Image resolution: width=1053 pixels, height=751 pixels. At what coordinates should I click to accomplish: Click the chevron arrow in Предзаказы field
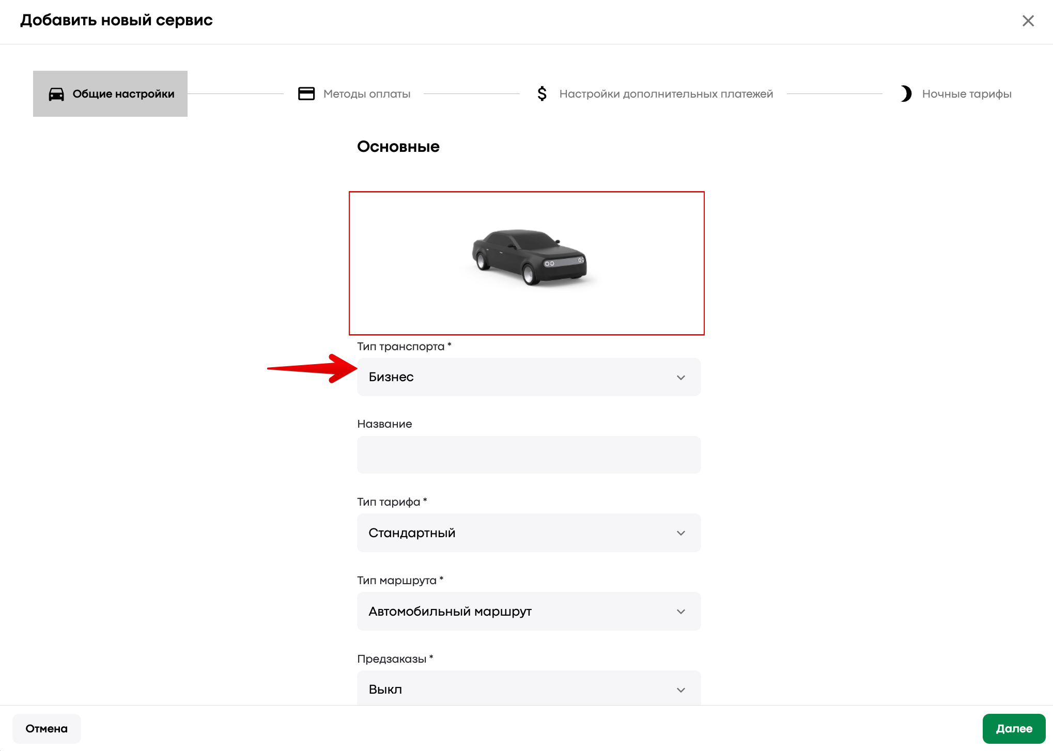tap(681, 690)
